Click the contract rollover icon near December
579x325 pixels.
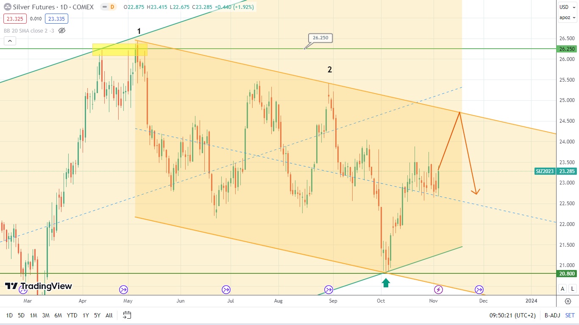pos(479,289)
